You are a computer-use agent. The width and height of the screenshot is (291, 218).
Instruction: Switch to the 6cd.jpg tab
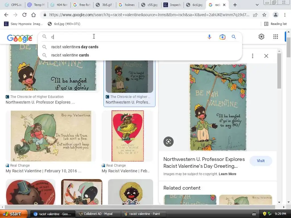[195, 5]
